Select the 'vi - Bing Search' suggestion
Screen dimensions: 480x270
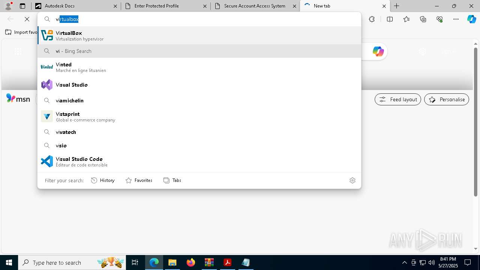(x=199, y=51)
